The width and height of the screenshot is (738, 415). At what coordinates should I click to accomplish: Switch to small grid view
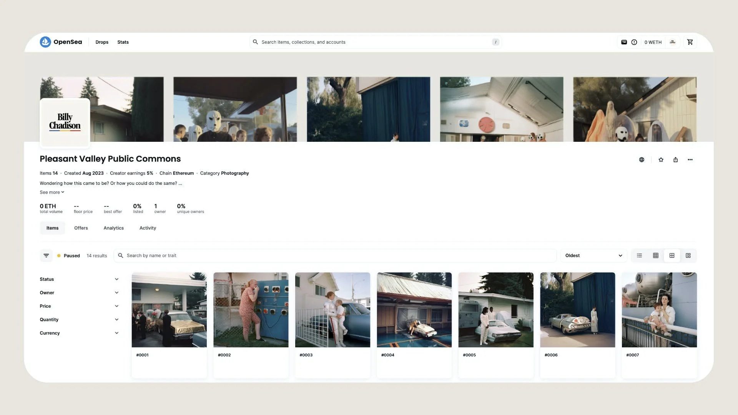(655, 256)
